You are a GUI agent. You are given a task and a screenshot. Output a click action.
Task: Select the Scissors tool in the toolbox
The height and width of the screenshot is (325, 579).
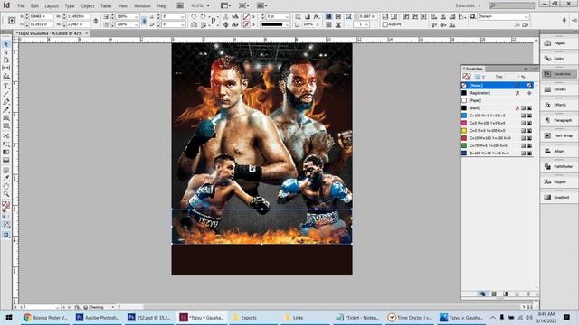coord(6,136)
